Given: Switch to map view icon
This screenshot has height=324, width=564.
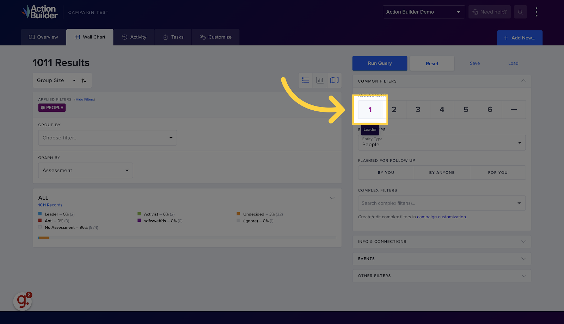Looking at the screenshot, I should pos(334,80).
